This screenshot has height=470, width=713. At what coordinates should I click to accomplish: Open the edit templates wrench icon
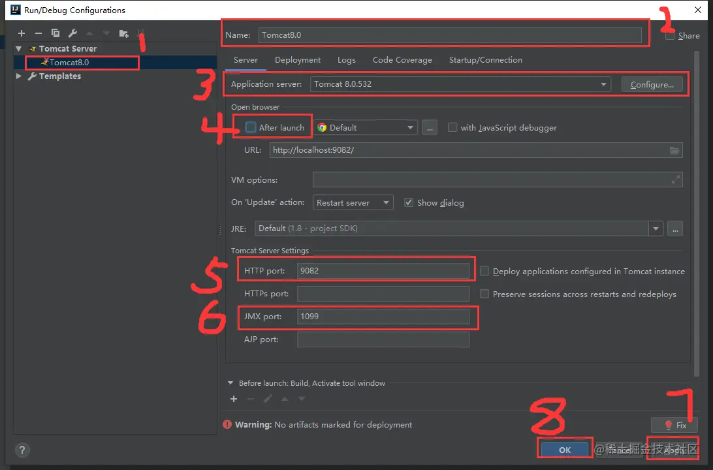72,33
